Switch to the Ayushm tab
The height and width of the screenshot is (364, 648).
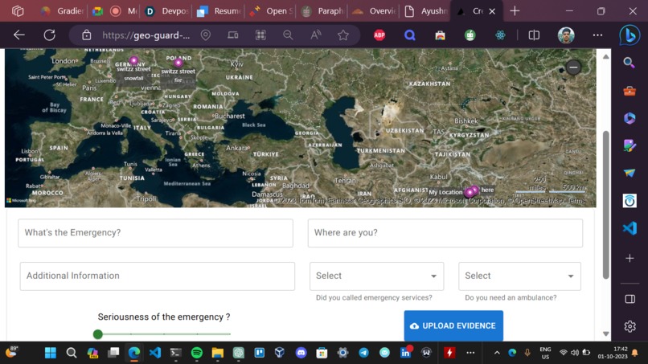point(426,11)
